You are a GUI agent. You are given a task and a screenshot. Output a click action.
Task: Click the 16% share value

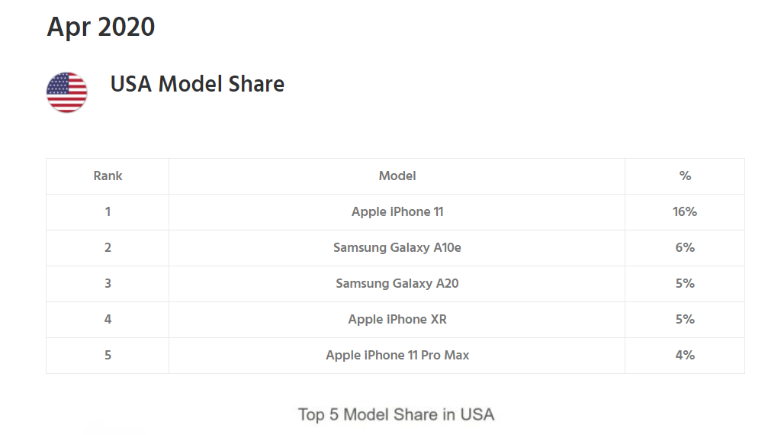[685, 211]
